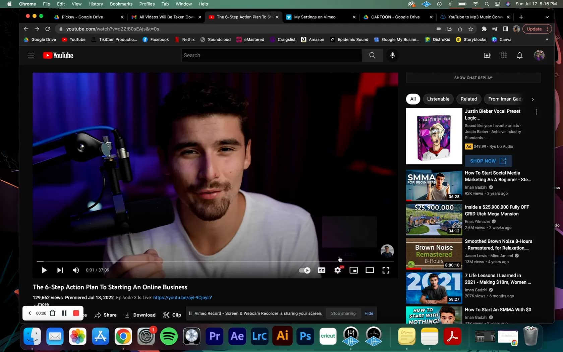Open the notifications bell

[520, 55]
